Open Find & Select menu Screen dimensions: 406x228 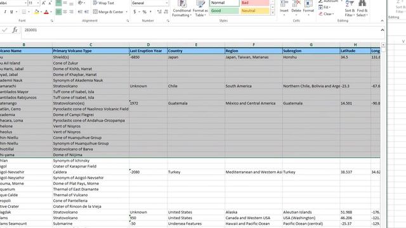tap(362, 9)
